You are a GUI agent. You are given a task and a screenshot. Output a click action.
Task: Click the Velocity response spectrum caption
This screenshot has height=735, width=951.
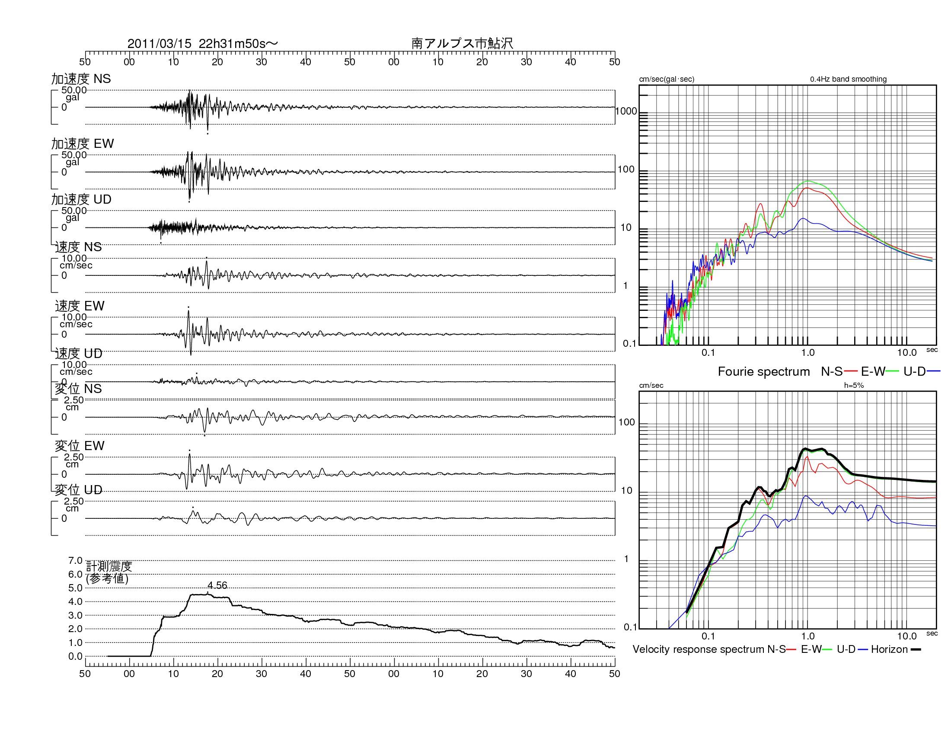pyautogui.click(x=699, y=649)
